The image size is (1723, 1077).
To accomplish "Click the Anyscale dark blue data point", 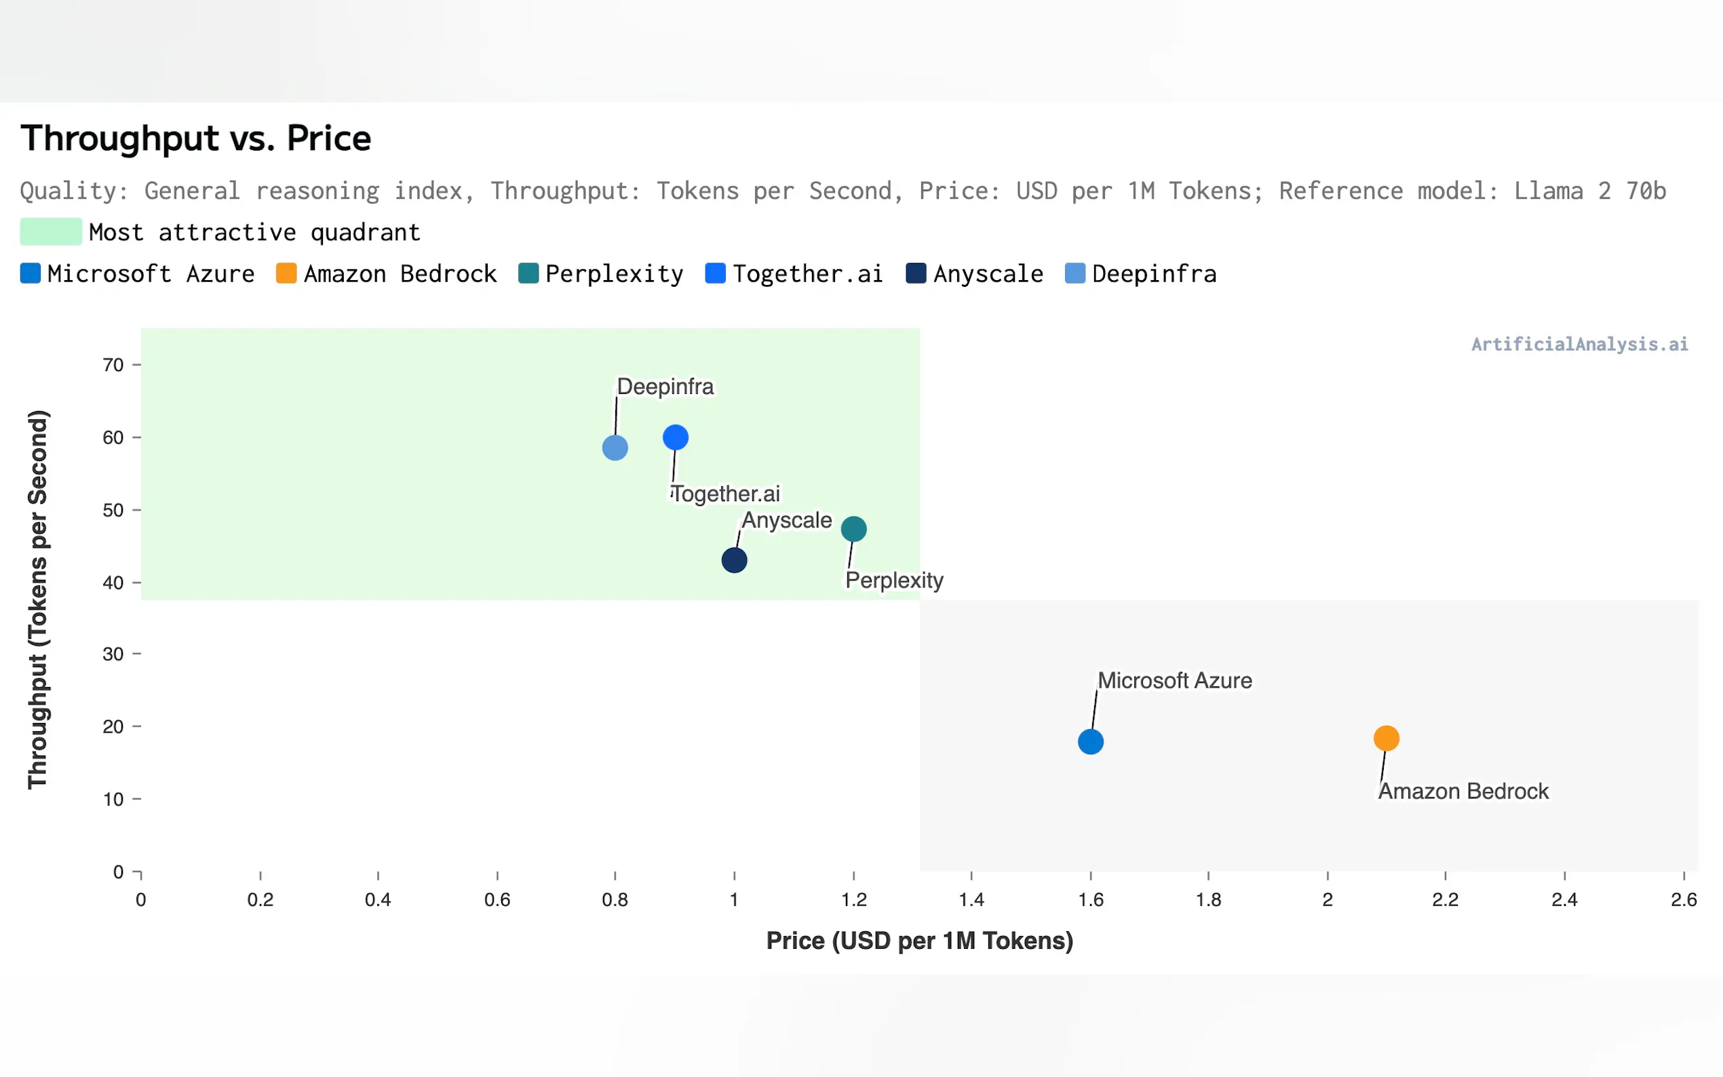I will [x=734, y=561].
